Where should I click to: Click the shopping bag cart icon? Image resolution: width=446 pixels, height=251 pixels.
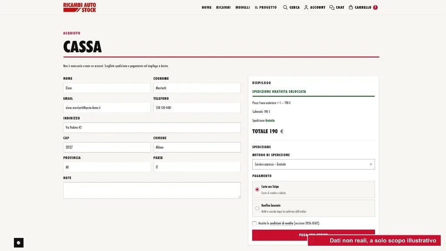351,7
